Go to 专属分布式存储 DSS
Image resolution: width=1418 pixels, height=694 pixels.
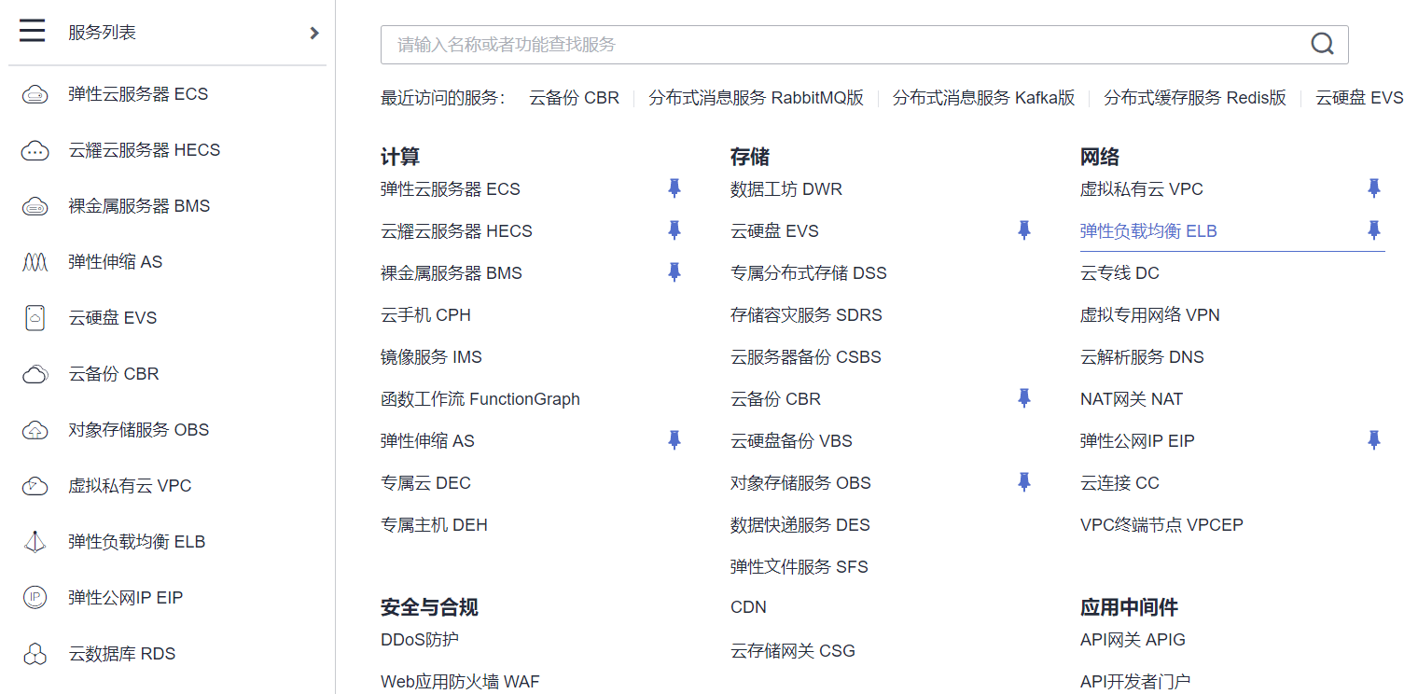pos(809,273)
